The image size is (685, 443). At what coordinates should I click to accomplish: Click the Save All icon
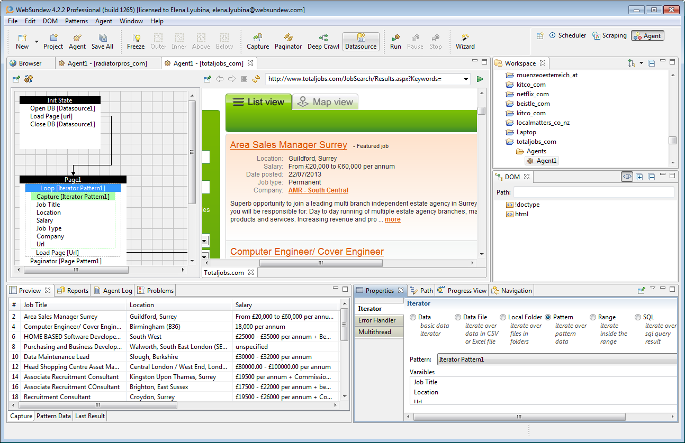[102, 38]
